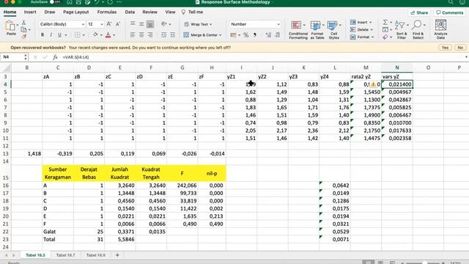Click the Paste icon

(10, 26)
